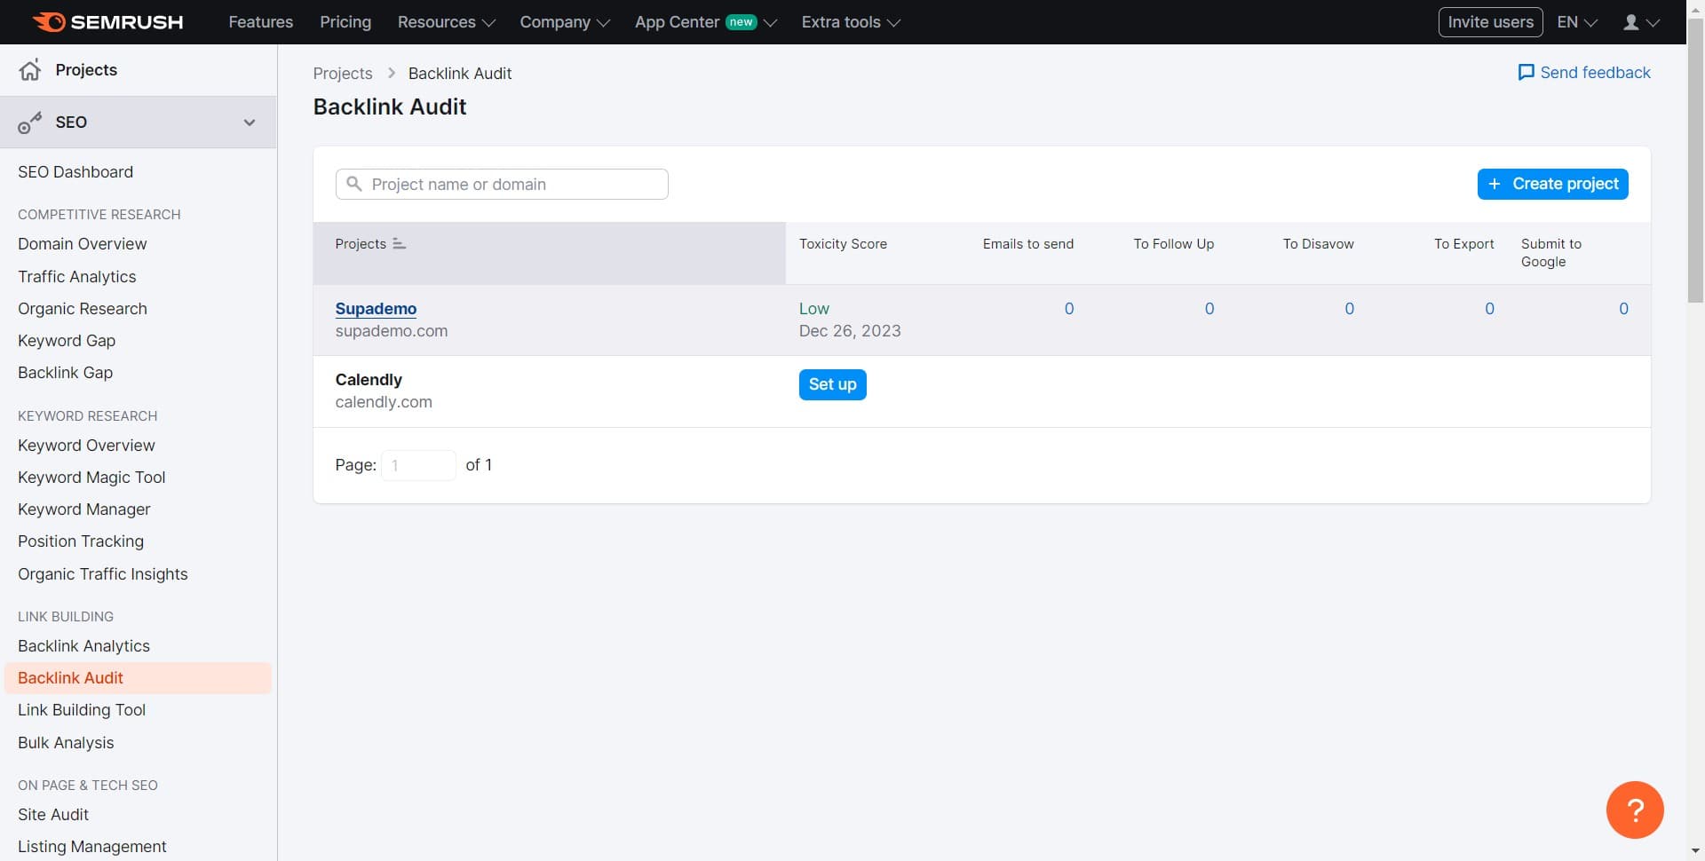Go to Keyword Magic Tool

91,478
